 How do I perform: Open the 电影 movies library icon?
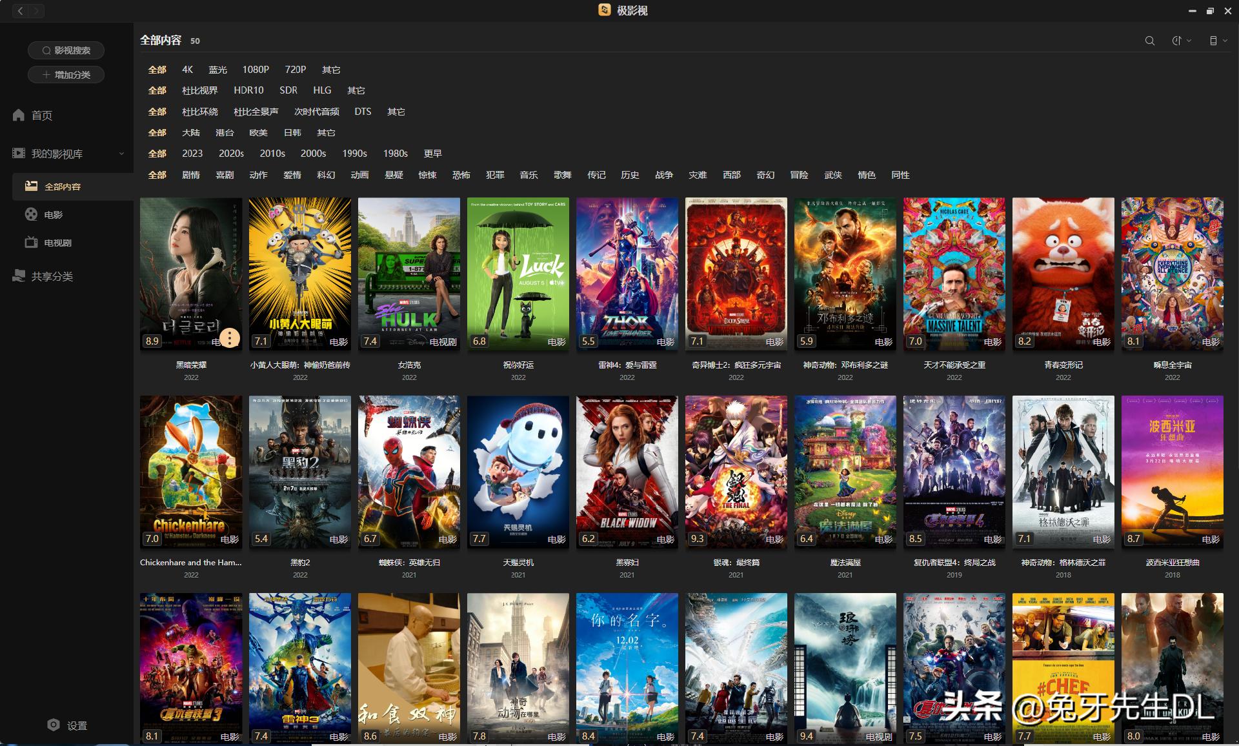point(31,214)
